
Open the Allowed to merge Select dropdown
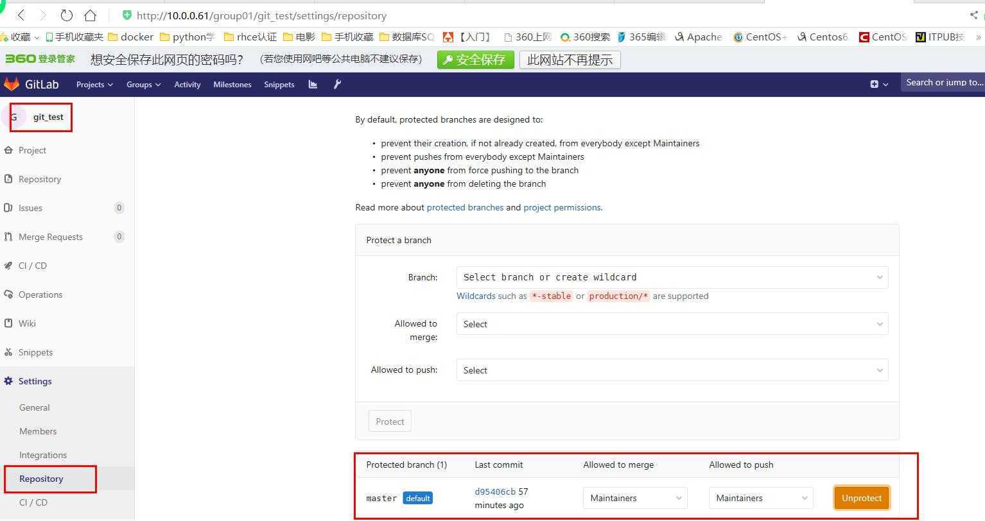(x=672, y=324)
